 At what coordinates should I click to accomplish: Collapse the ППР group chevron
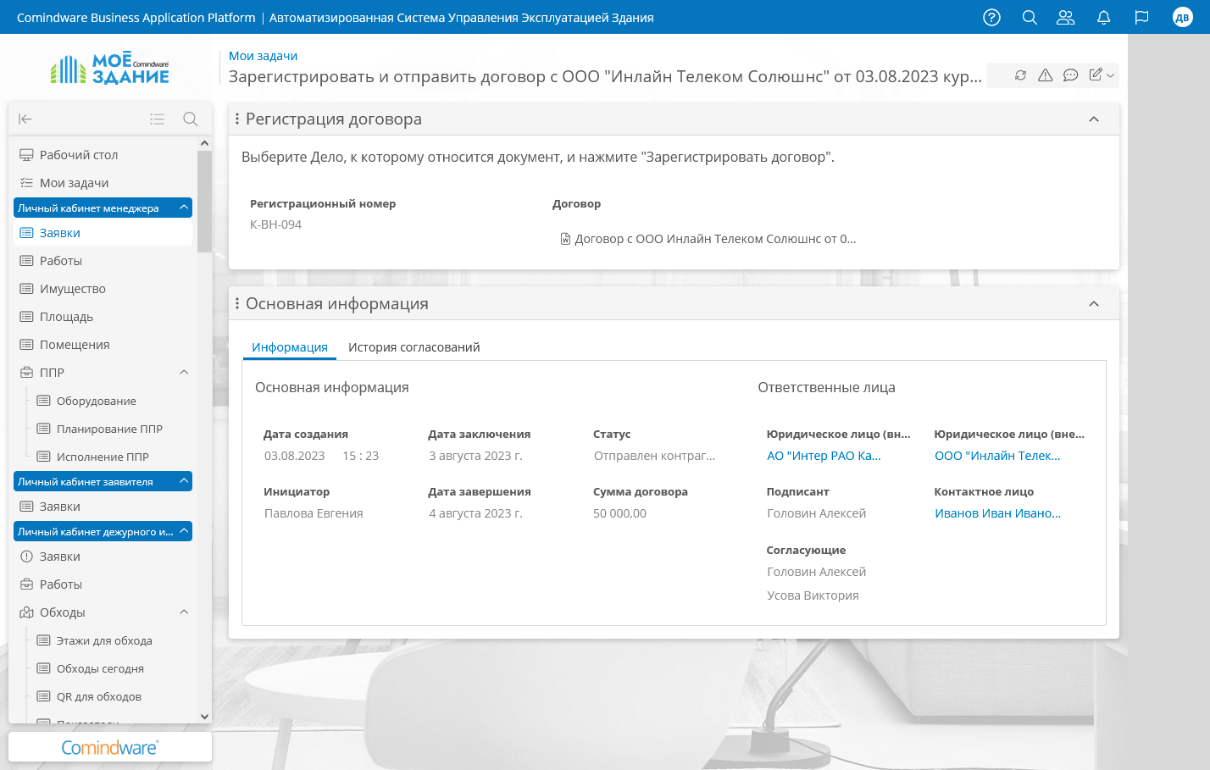184,373
